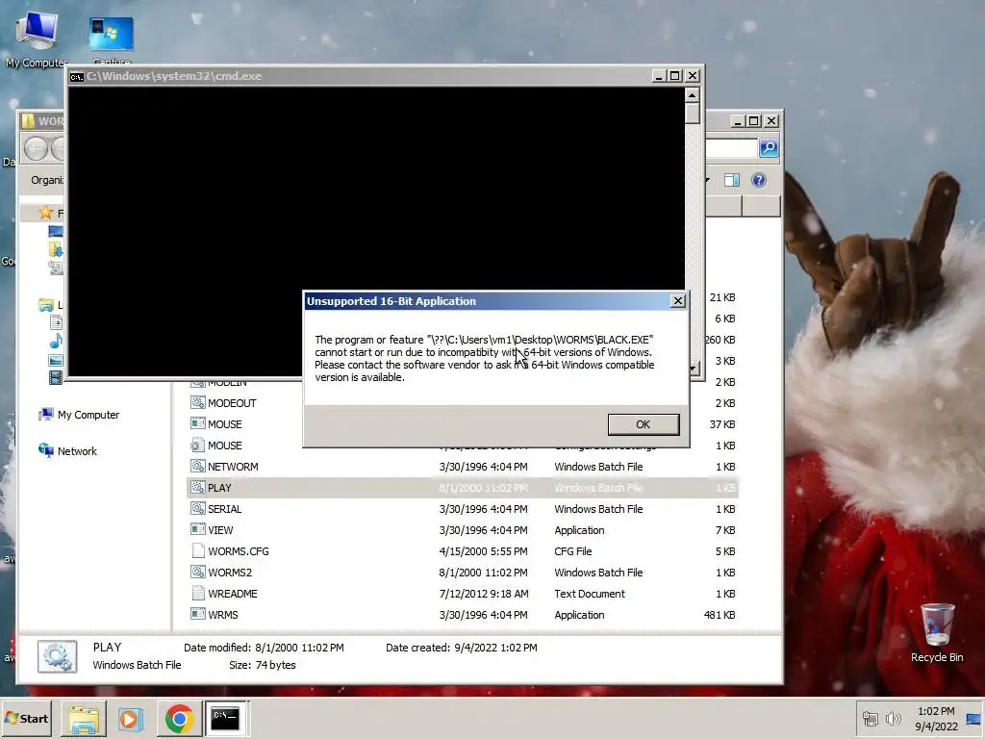The width and height of the screenshot is (985, 739).
Task: Select Network in navigation pane
Action: point(68,450)
